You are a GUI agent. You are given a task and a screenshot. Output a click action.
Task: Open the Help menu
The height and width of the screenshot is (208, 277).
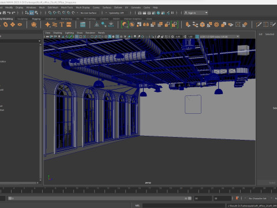[x=155, y=8]
